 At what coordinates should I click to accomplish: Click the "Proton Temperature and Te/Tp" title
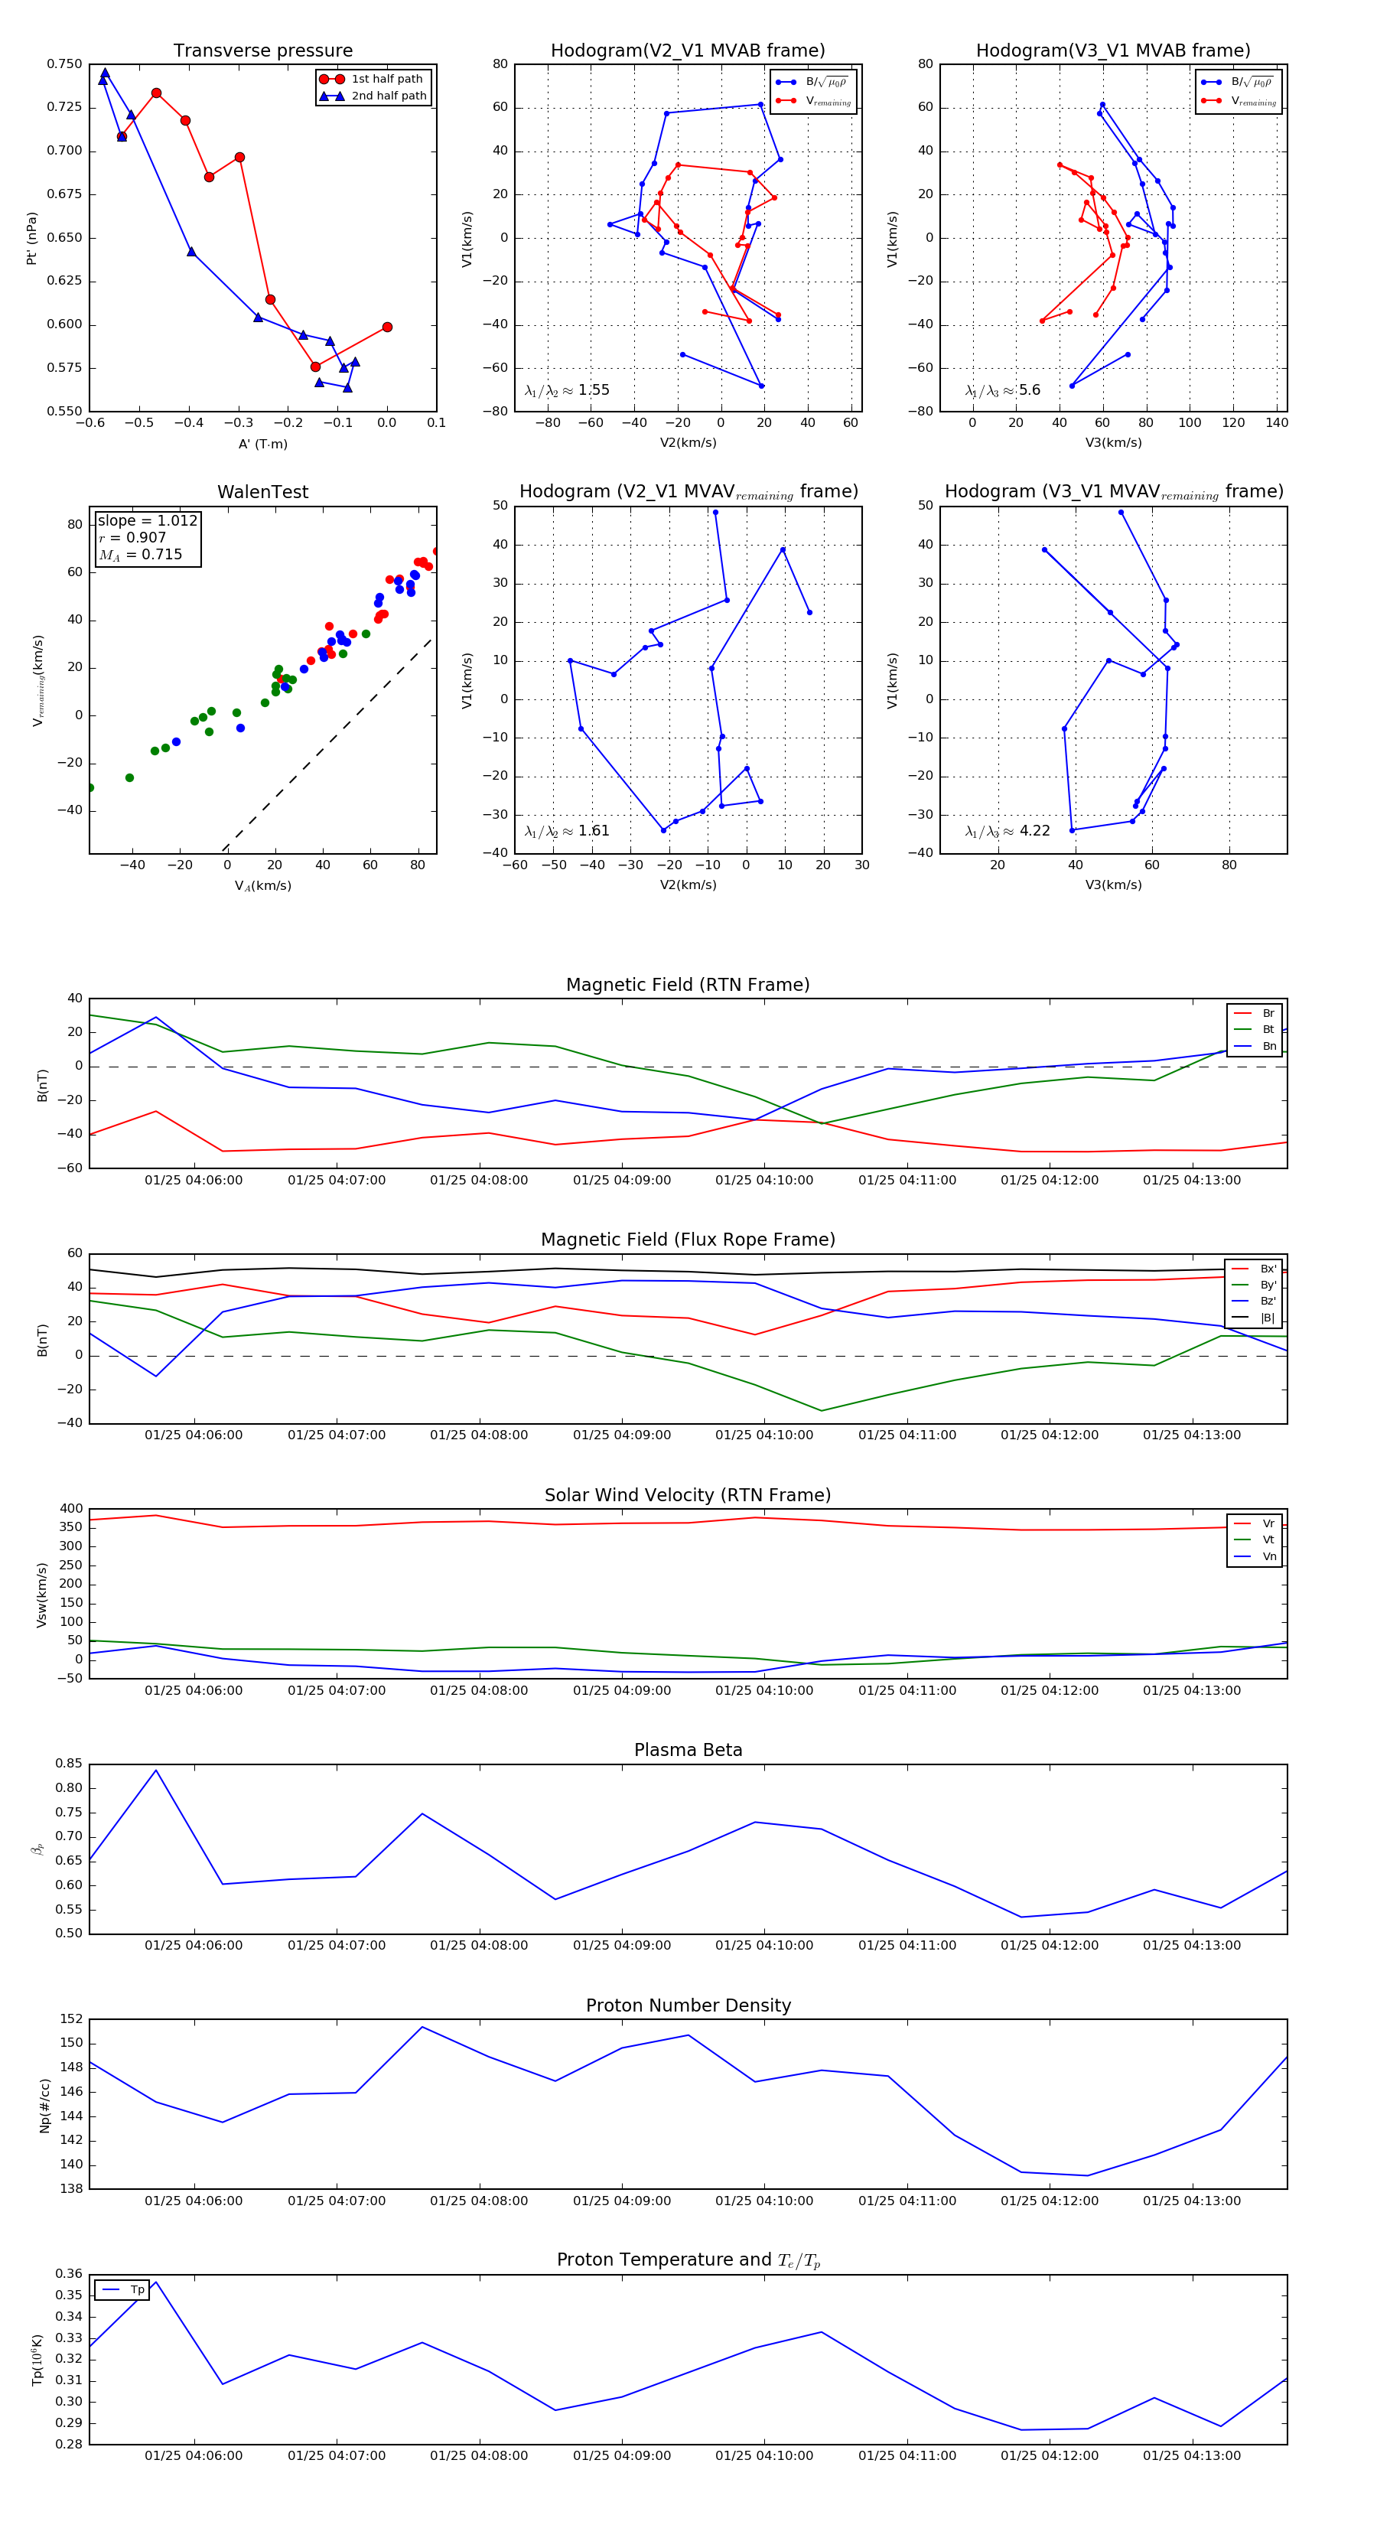coord(688,2259)
